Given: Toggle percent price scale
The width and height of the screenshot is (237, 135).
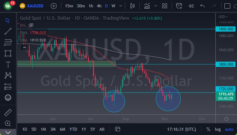Looking at the screenshot, I should point(208,129).
